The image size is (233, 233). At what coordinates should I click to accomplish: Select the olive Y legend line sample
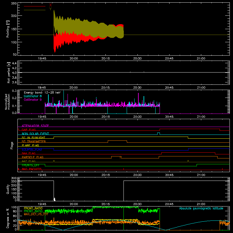pos(35,10)
